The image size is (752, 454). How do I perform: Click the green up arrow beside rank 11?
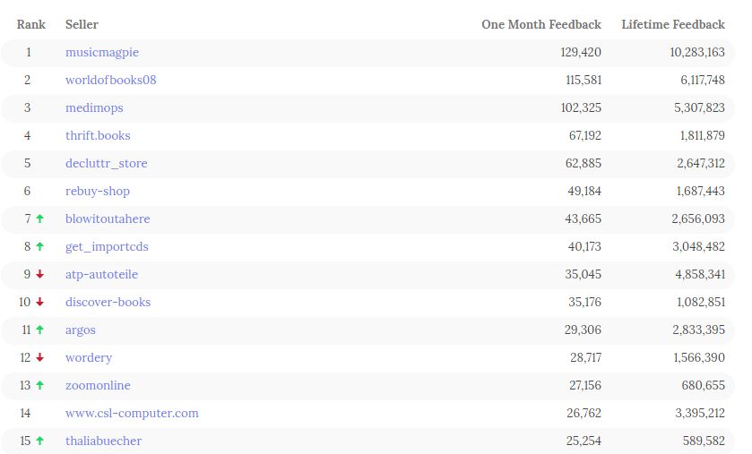point(39,330)
